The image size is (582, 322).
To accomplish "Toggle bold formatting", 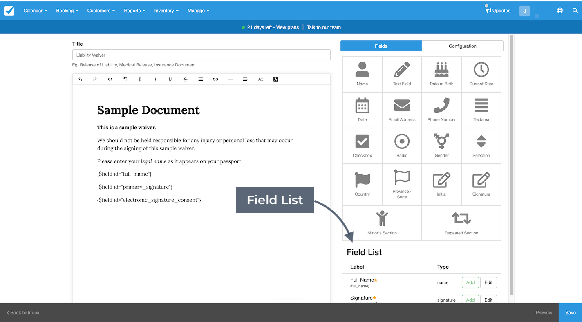I will pyautogui.click(x=140, y=79).
